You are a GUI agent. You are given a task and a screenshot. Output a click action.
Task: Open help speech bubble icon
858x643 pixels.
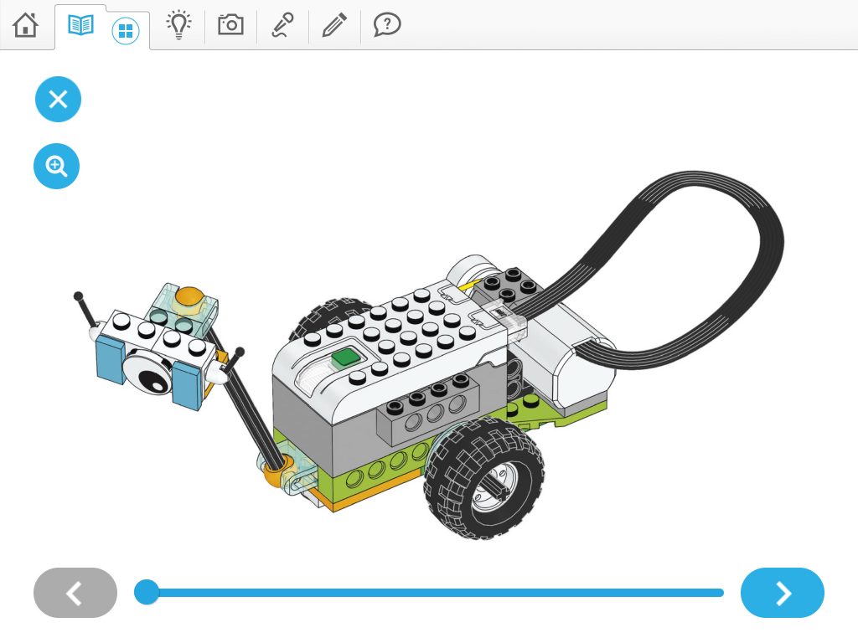[386, 25]
